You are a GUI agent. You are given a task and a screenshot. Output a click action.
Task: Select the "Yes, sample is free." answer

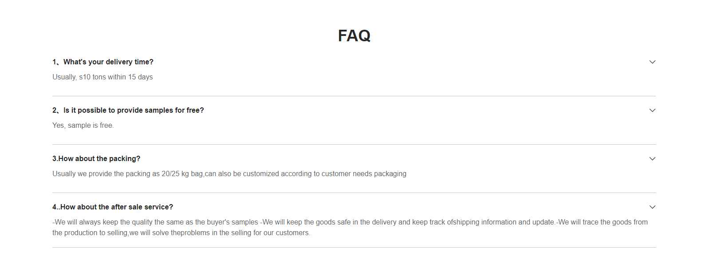tap(83, 126)
